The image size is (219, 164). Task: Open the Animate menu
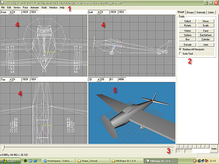pos(35,8)
